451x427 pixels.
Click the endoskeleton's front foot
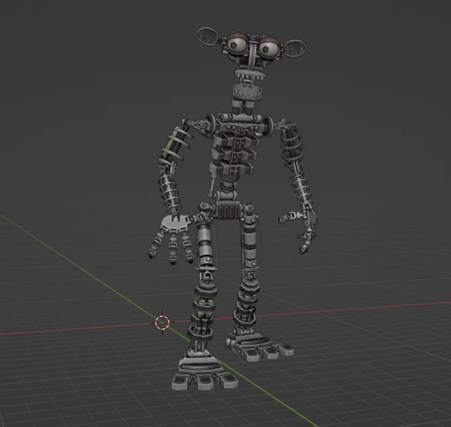pyautogui.click(x=204, y=374)
